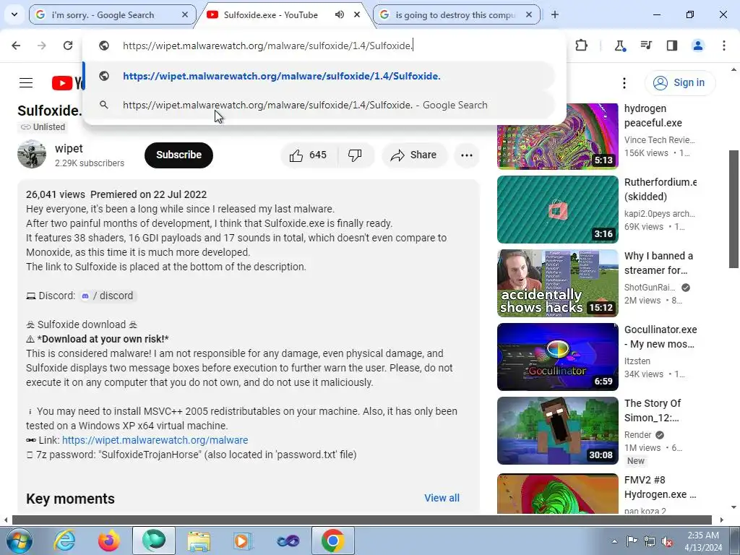Dislike the Sulfoxide.exe video

click(355, 155)
